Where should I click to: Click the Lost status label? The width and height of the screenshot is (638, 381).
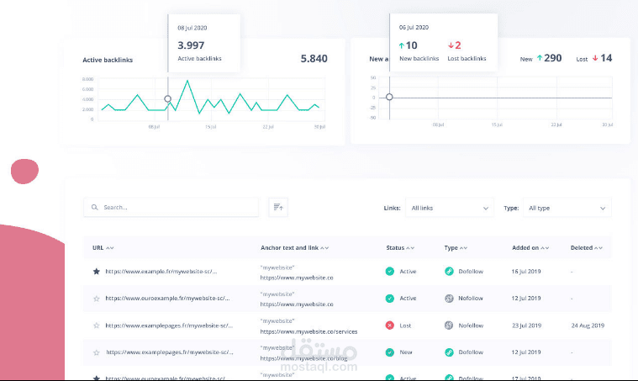(x=405, y=325)
